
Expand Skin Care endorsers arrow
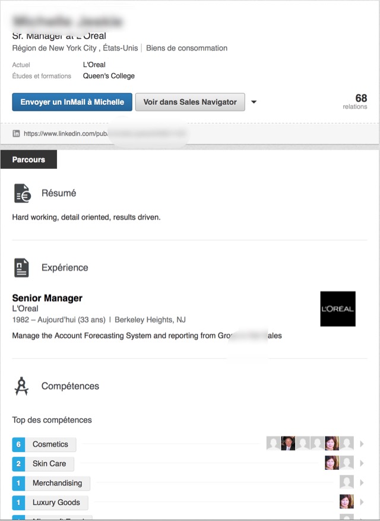[x=362, y=463]
